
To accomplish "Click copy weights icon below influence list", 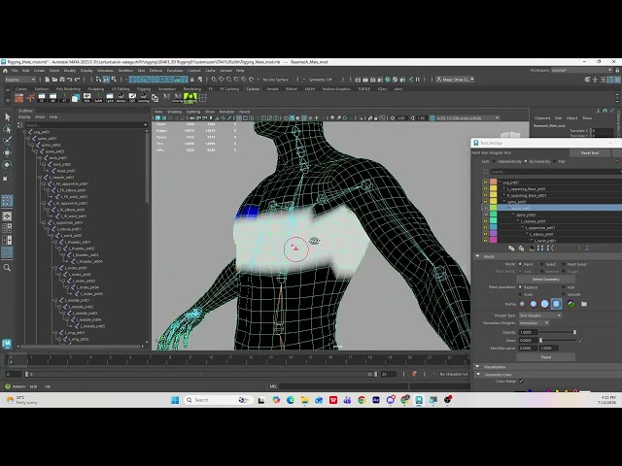I will click(511, 249).
